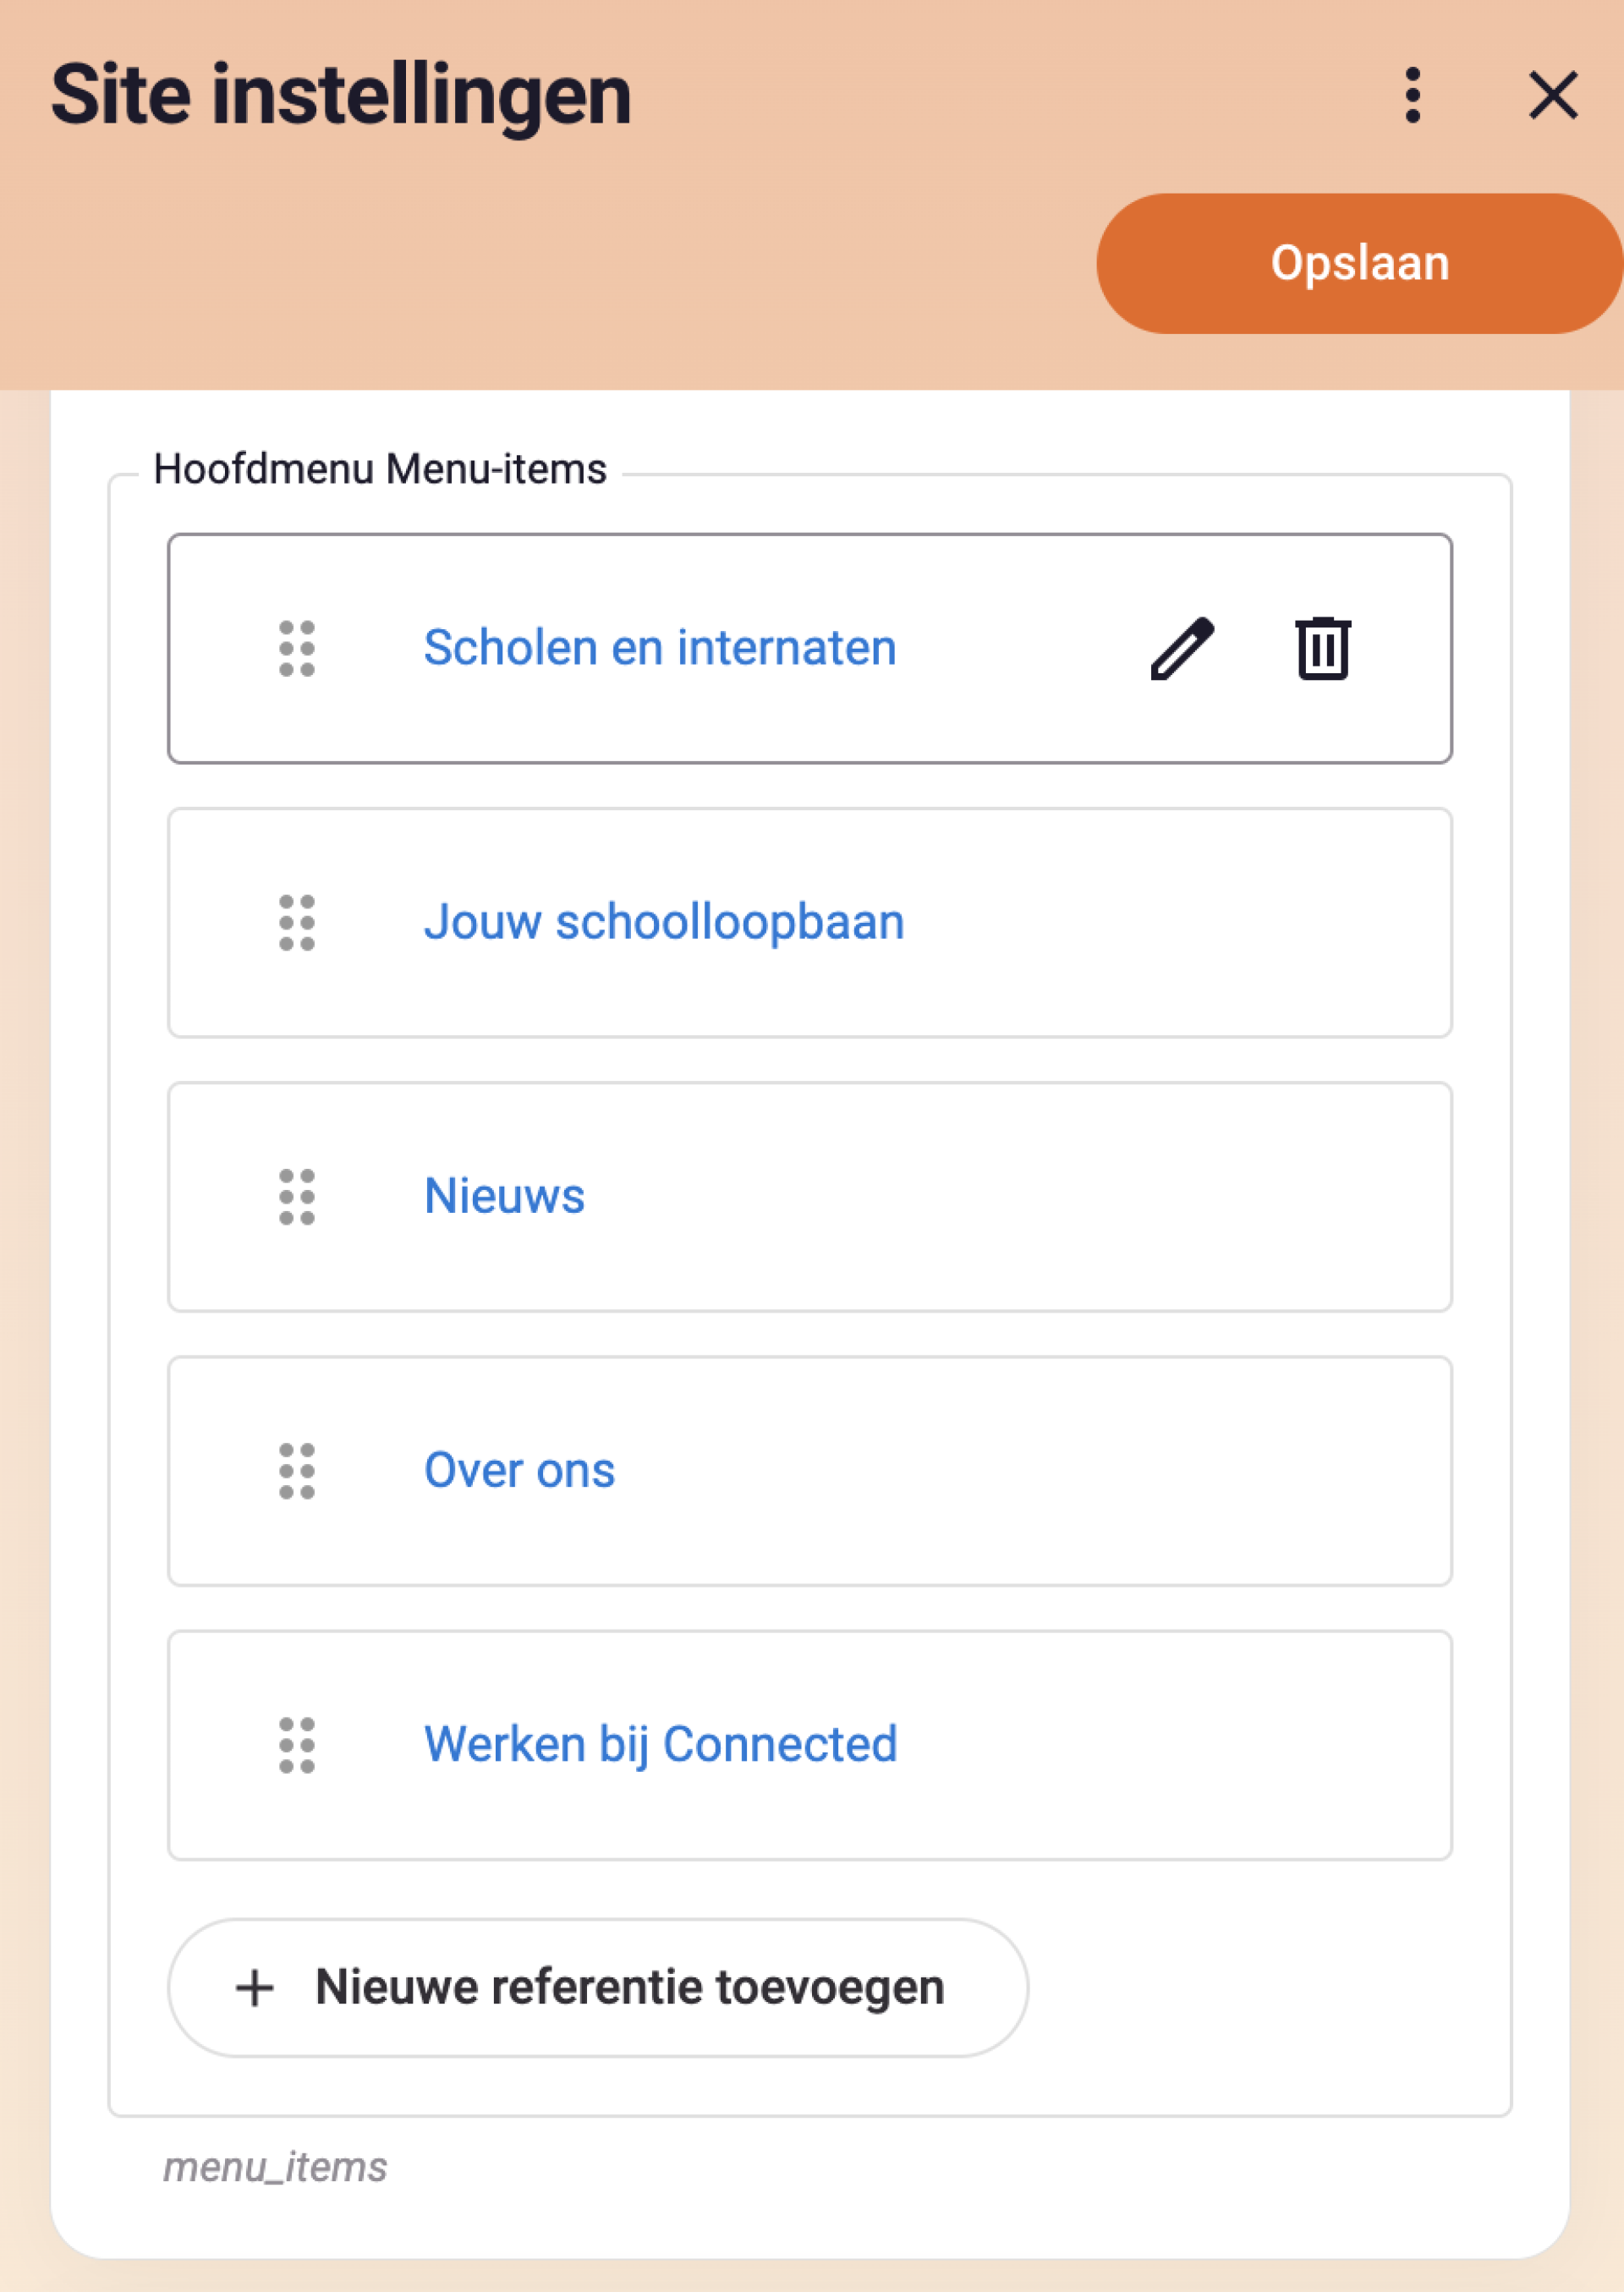Click the drag handle of Jouw schoolloopbaan
Screen dimensions: 1624x2292
point(297,923)
